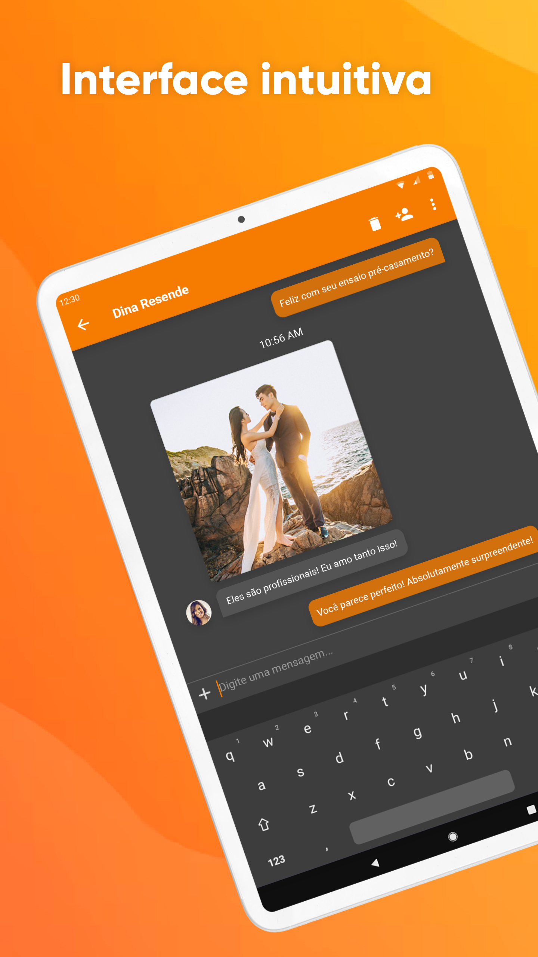The image size is (538, 957).
Task: Tap the 'r' key
Action: [346, 715]
